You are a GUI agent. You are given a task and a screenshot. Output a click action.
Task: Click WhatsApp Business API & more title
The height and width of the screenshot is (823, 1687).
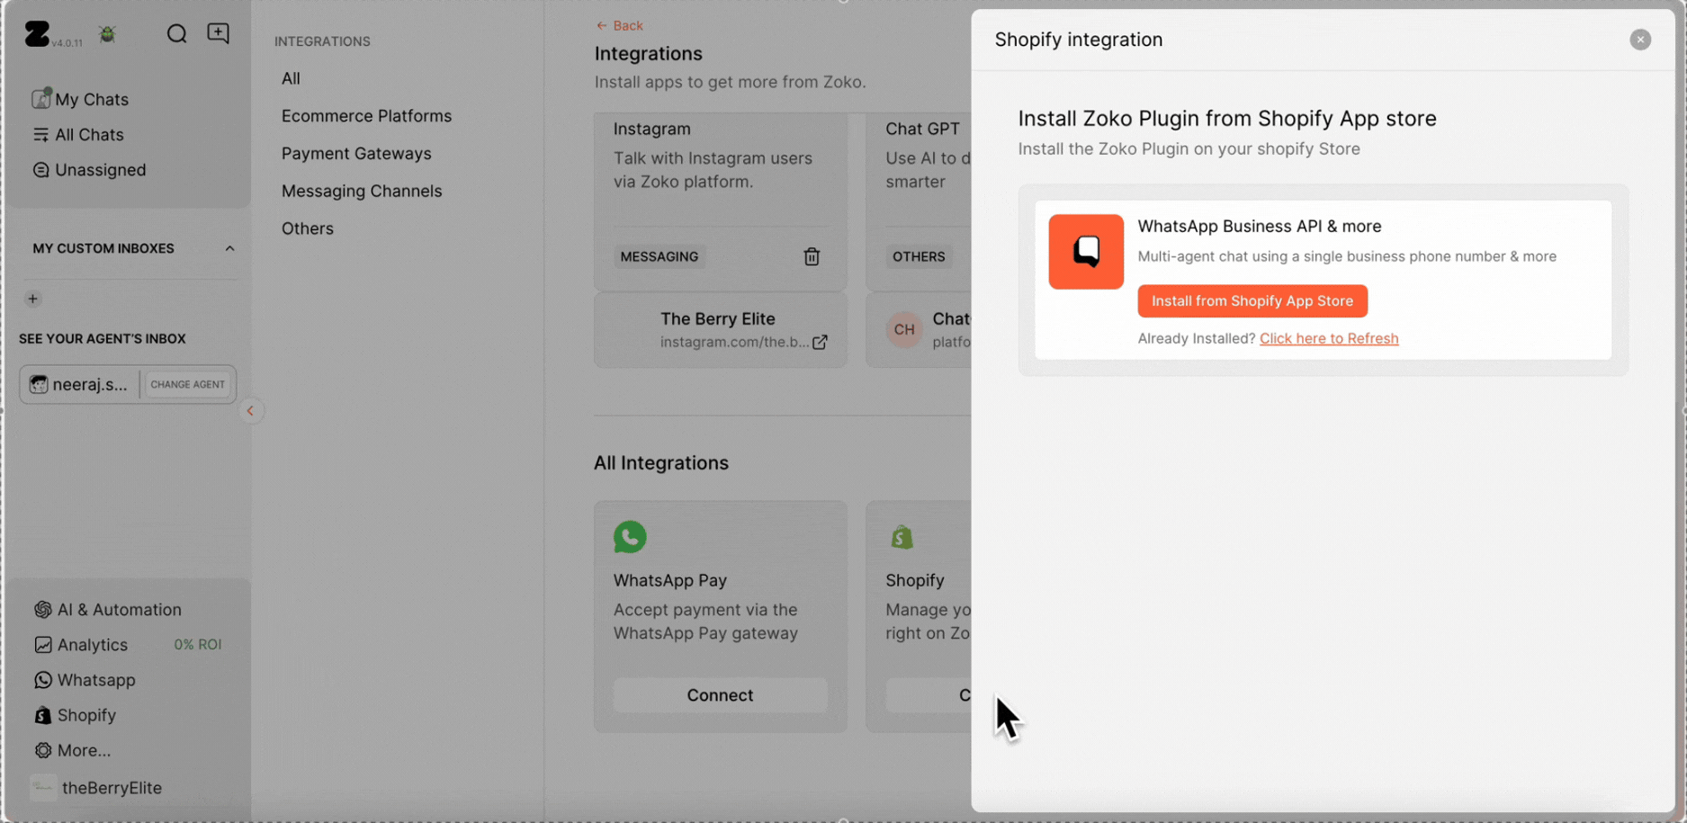click(x=1260, y=227)
